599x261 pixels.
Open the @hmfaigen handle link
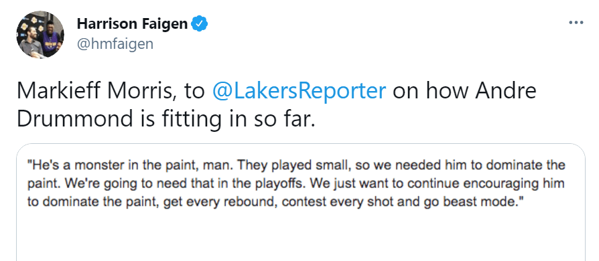click(115, 44)
